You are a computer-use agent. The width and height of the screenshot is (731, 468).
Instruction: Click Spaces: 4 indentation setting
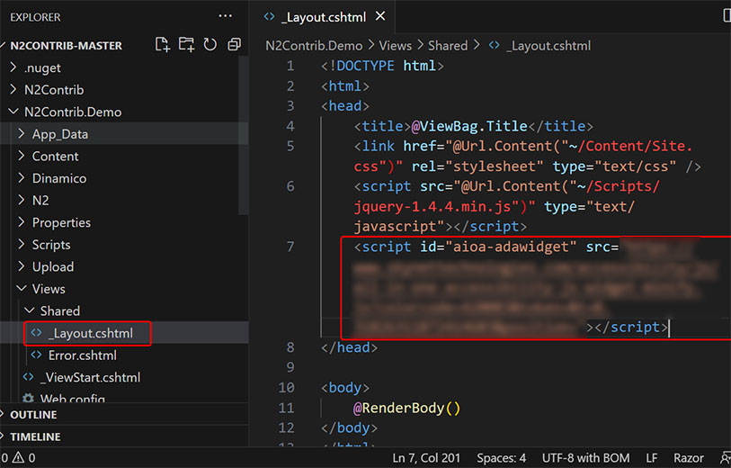[501, 458]
